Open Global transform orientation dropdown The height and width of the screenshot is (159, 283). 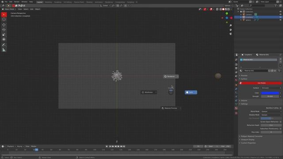point(105,6)
